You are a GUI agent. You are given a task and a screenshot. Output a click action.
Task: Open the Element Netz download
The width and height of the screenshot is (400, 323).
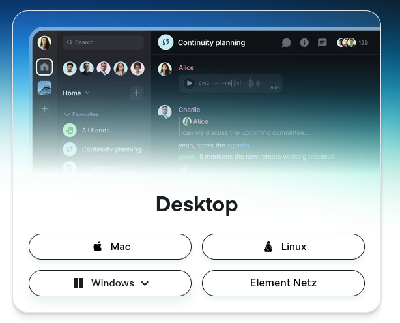(283, 283)
